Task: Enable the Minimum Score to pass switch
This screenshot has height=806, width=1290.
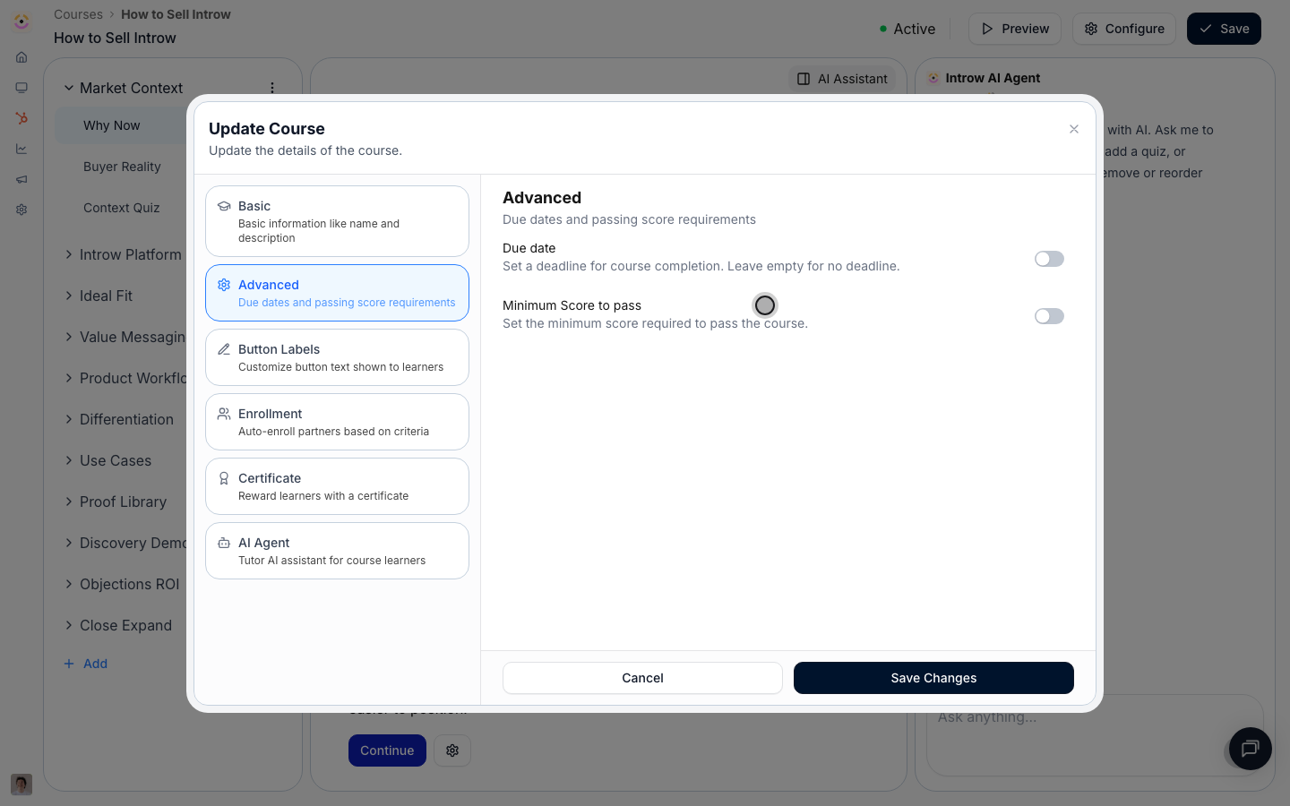Action: 1049,316
